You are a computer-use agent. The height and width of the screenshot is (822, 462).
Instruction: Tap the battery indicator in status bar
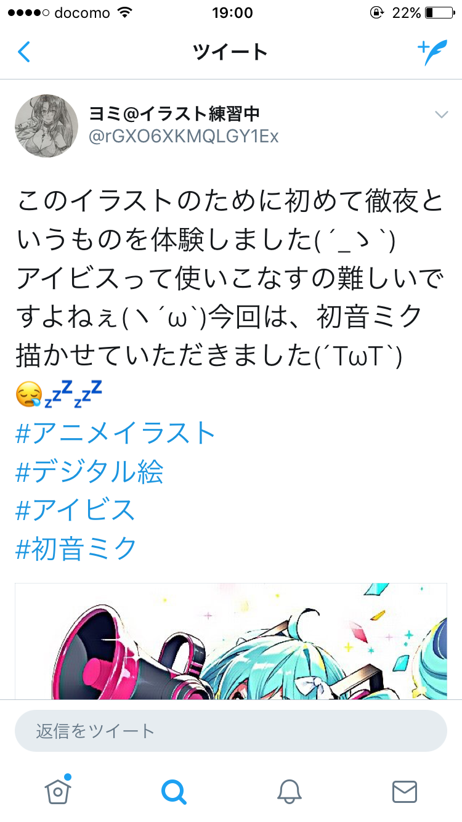[438, 12]
